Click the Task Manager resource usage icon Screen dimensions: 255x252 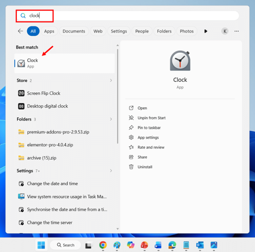pyautogui.click(x=21, y=197)
